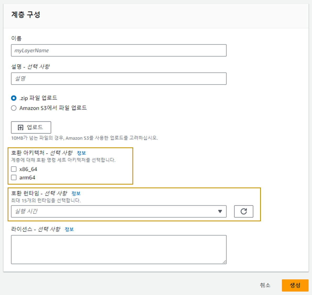The width and height of the screenshot is (312, 295).
Task: Click the 10MB file size hint text
Action: click(x=84, y=138)
